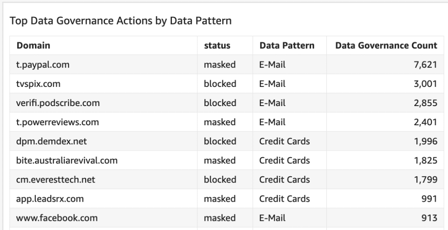Select the t.paypal.com domain cell
Screen dimensions: 448x230
(42, 65)
